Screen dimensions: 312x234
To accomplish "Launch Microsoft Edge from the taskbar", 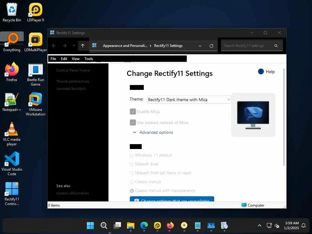I will (x=144, y=226).
